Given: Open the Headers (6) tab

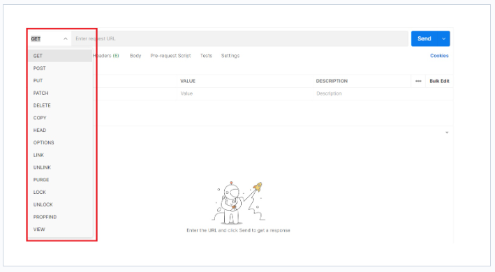Looking at the screenshot, I should (107, 56).
